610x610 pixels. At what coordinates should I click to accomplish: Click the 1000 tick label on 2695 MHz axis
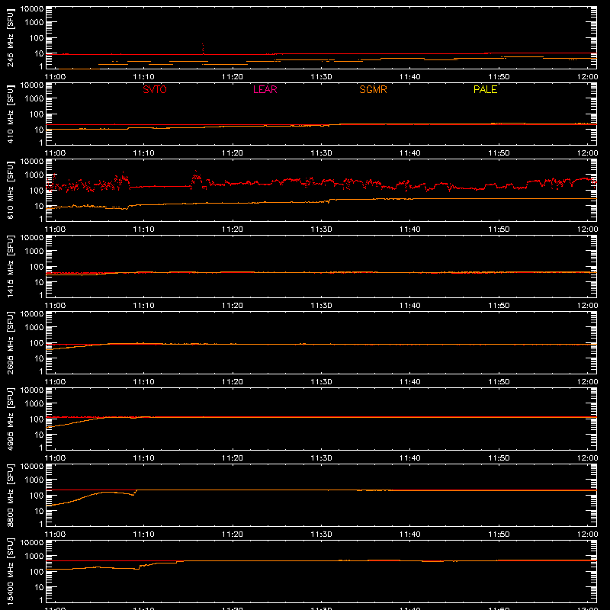click(34, 327)
